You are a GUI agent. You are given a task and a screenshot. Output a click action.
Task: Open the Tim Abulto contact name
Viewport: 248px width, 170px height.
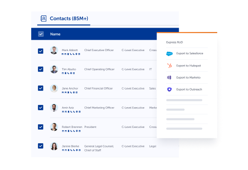click(x=69, y=69)
